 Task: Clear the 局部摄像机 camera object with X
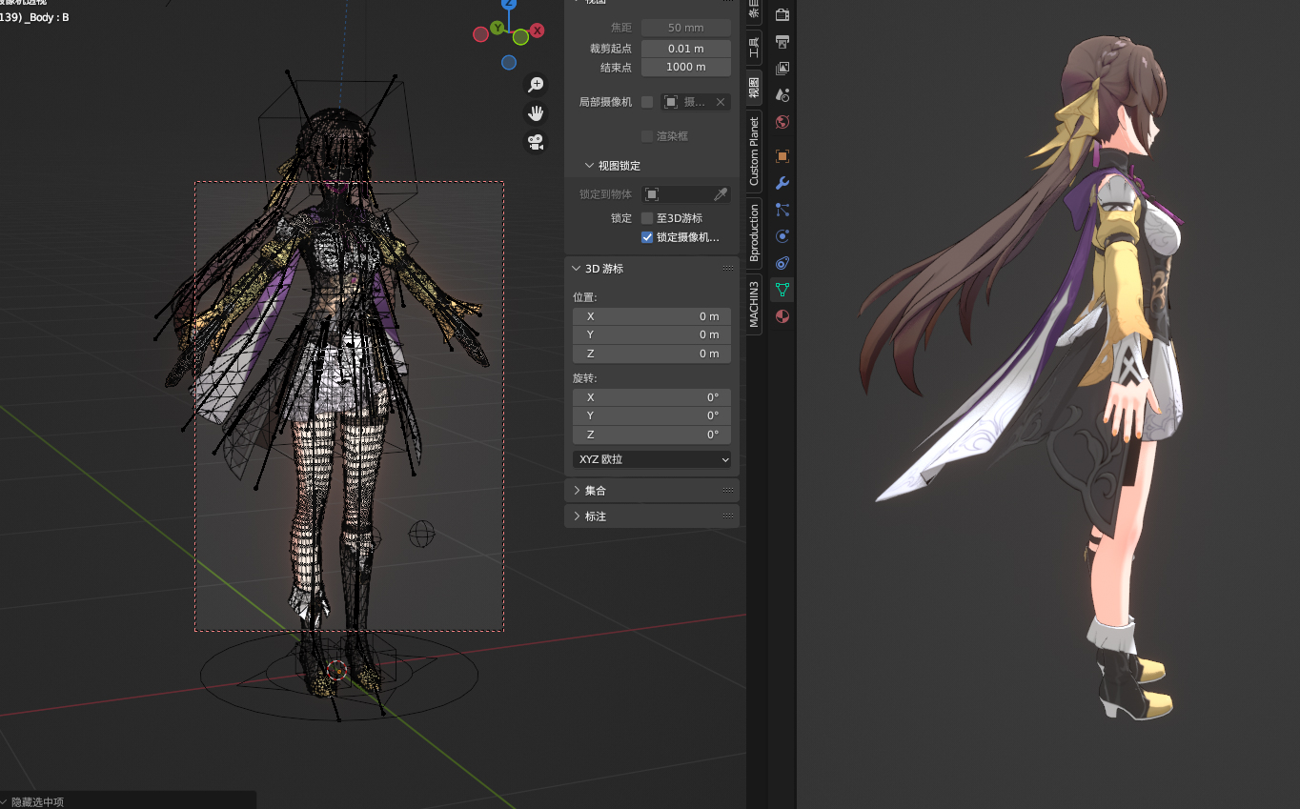721,102
